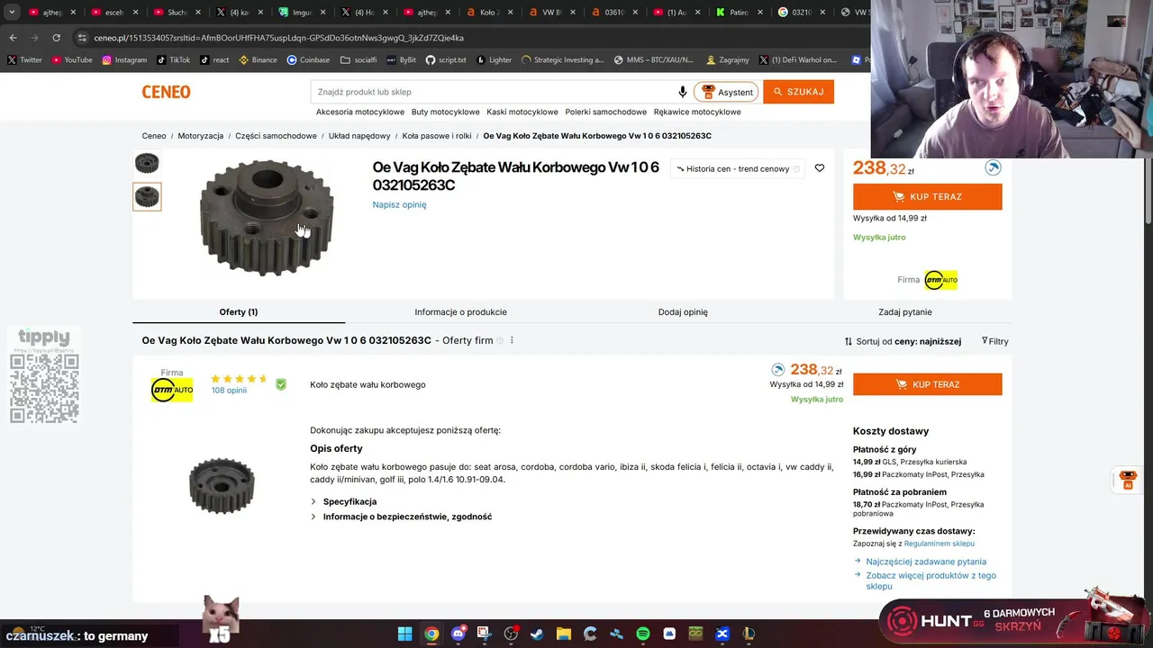This screenshot has height=648, width=1153.
Task: Open the 108 opinii reviews link
Action: [229, 391]
